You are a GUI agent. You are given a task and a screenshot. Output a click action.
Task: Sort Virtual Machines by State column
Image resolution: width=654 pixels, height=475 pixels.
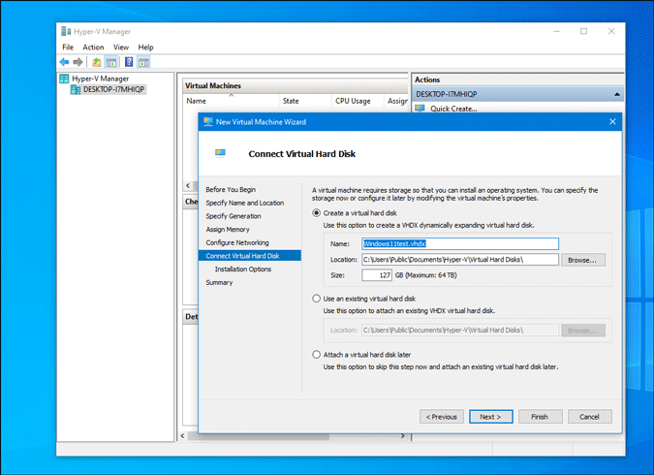click(x=305, y=101)
